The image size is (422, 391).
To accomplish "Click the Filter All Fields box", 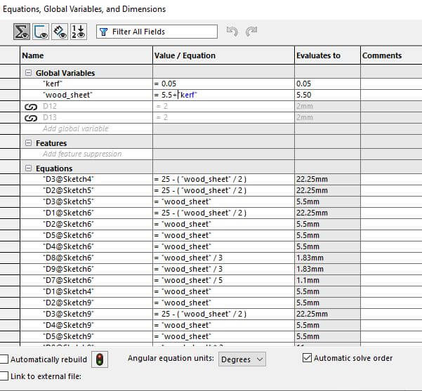I will [157, 32].
